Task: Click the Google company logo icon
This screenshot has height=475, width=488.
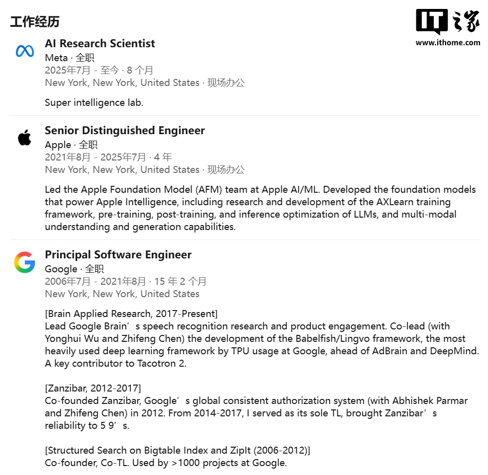Action: [x=24, y=262]
